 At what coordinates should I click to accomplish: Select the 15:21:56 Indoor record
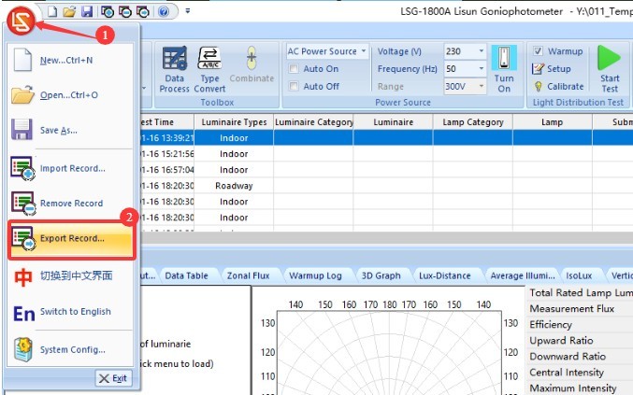click(386, 154)
